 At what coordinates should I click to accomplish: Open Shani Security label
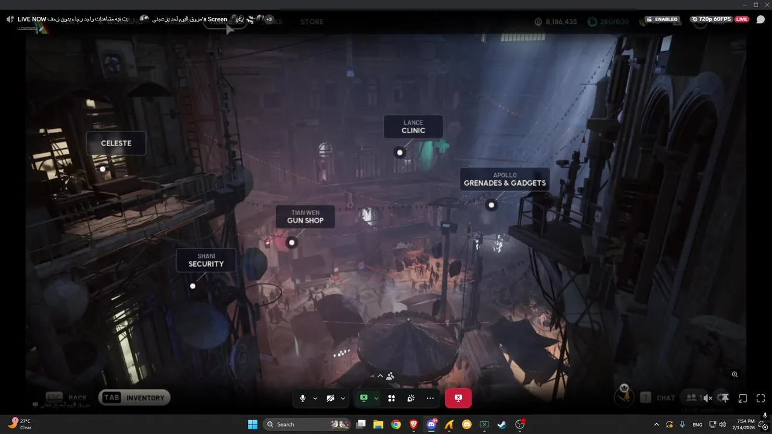pos(206,260)
